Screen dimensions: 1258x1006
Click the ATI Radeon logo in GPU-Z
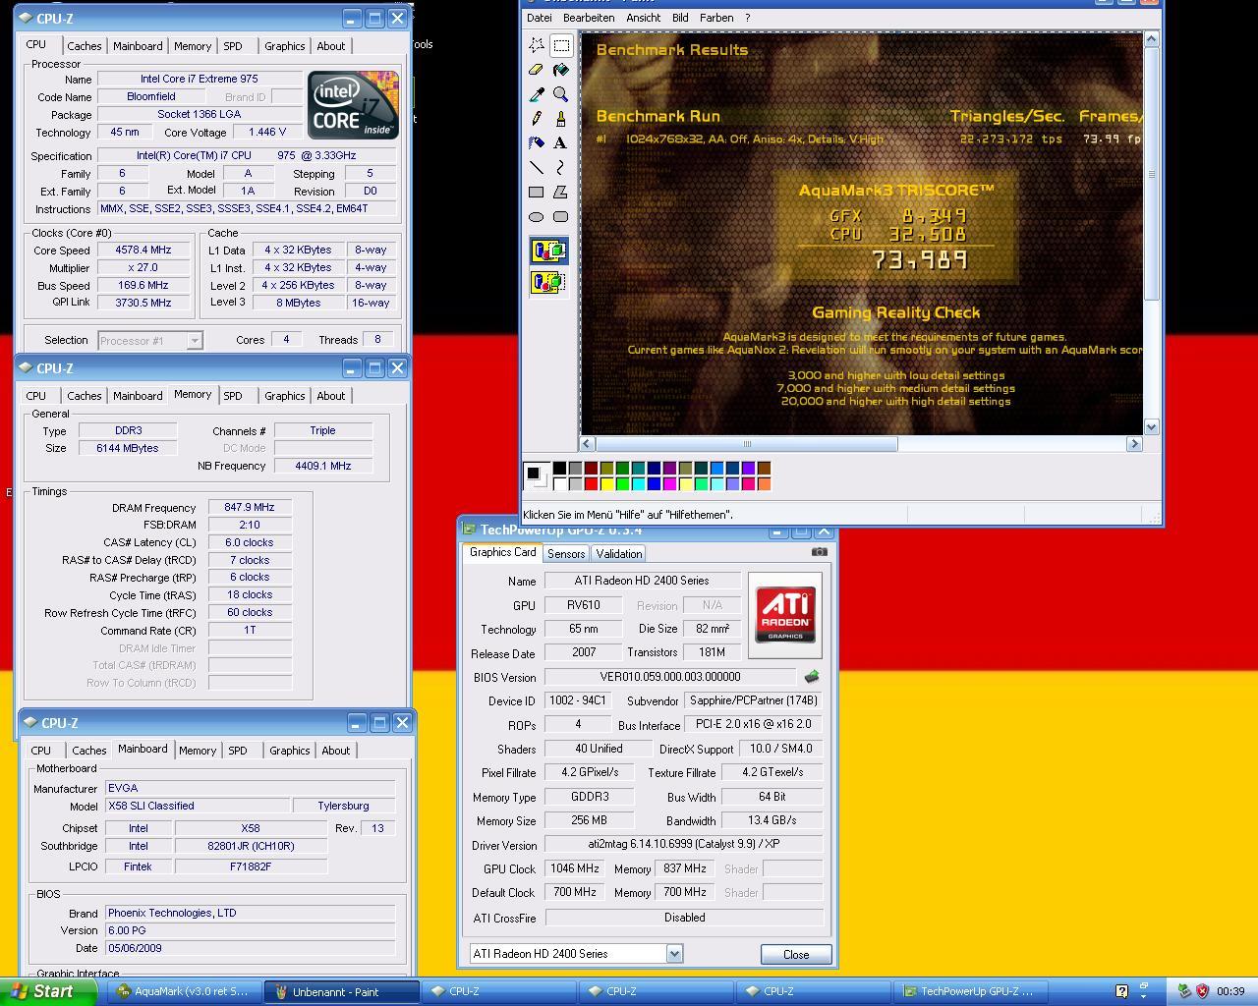(x=785, y=615)
